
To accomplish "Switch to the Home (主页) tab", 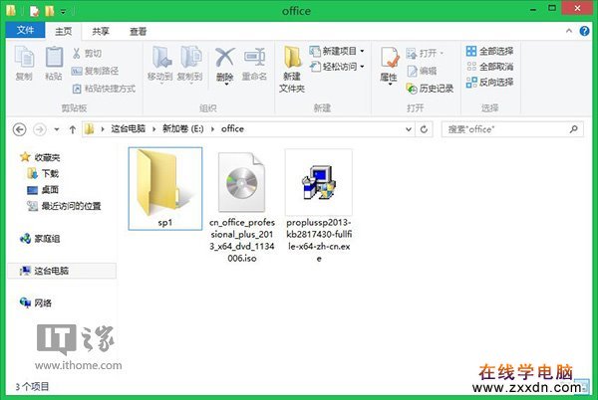I will 64,31.
